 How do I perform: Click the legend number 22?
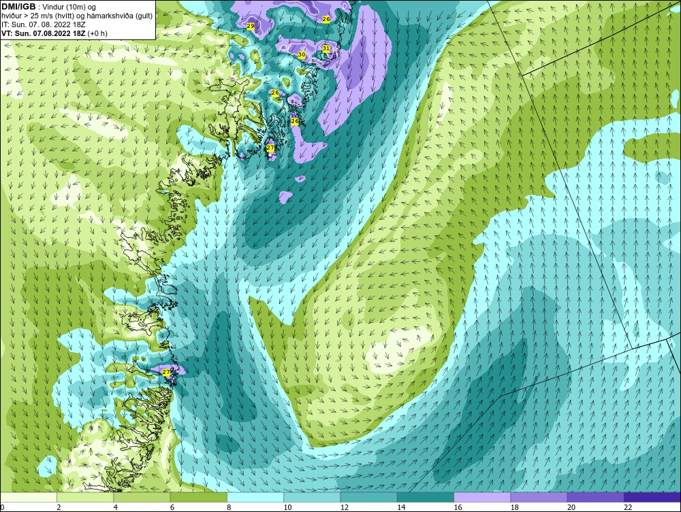[628, 508]
